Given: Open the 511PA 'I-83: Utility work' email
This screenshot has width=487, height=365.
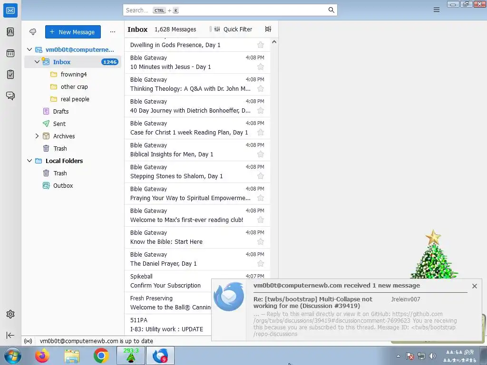Looking at the screenshot, I should point(168,325).
